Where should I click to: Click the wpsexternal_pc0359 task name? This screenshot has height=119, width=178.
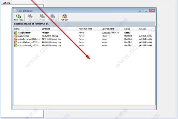[28, 39]
